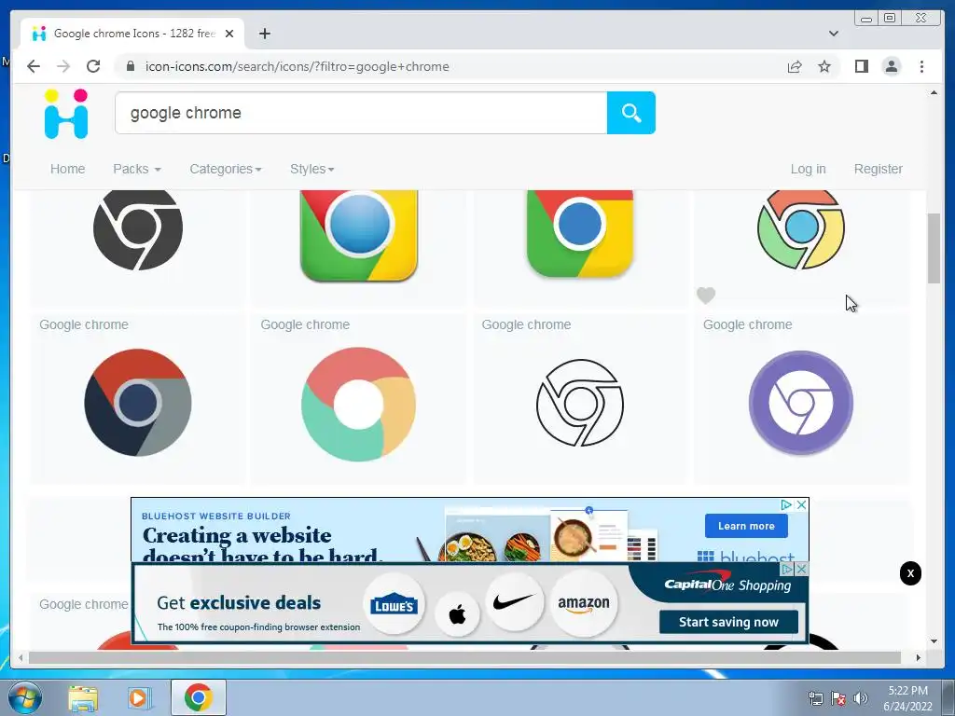Screen dimensions: 955x716
Task: Open File Explorer from taskbar
Action: [x=83, y=698]
